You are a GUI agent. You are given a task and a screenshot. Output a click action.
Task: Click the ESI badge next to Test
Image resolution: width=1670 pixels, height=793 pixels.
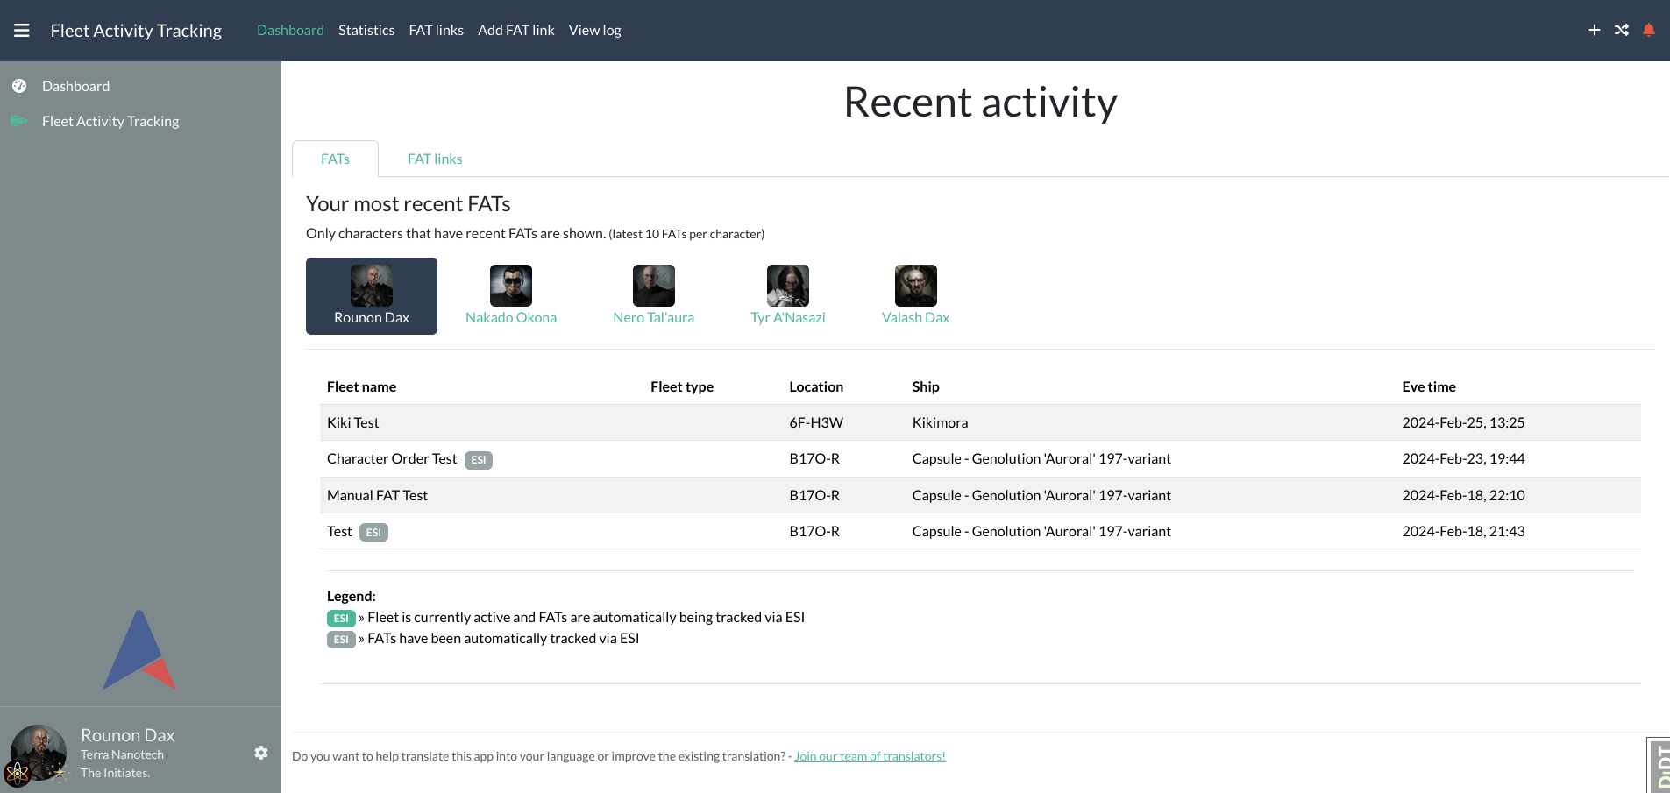click(x=373, y=532)
